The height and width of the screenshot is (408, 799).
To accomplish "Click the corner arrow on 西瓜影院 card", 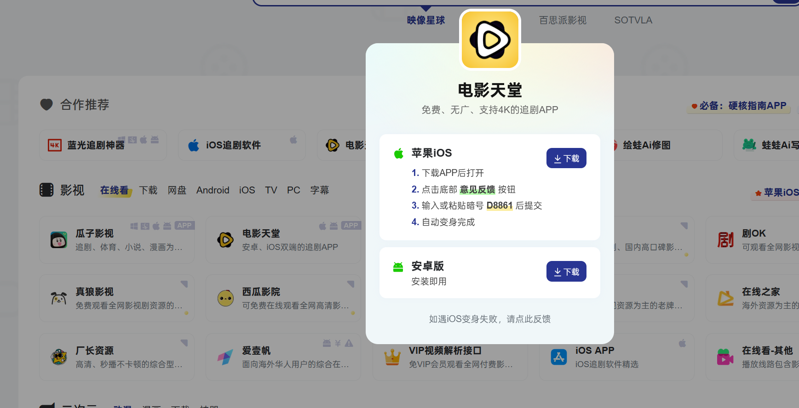I will (x=351, y=284).
